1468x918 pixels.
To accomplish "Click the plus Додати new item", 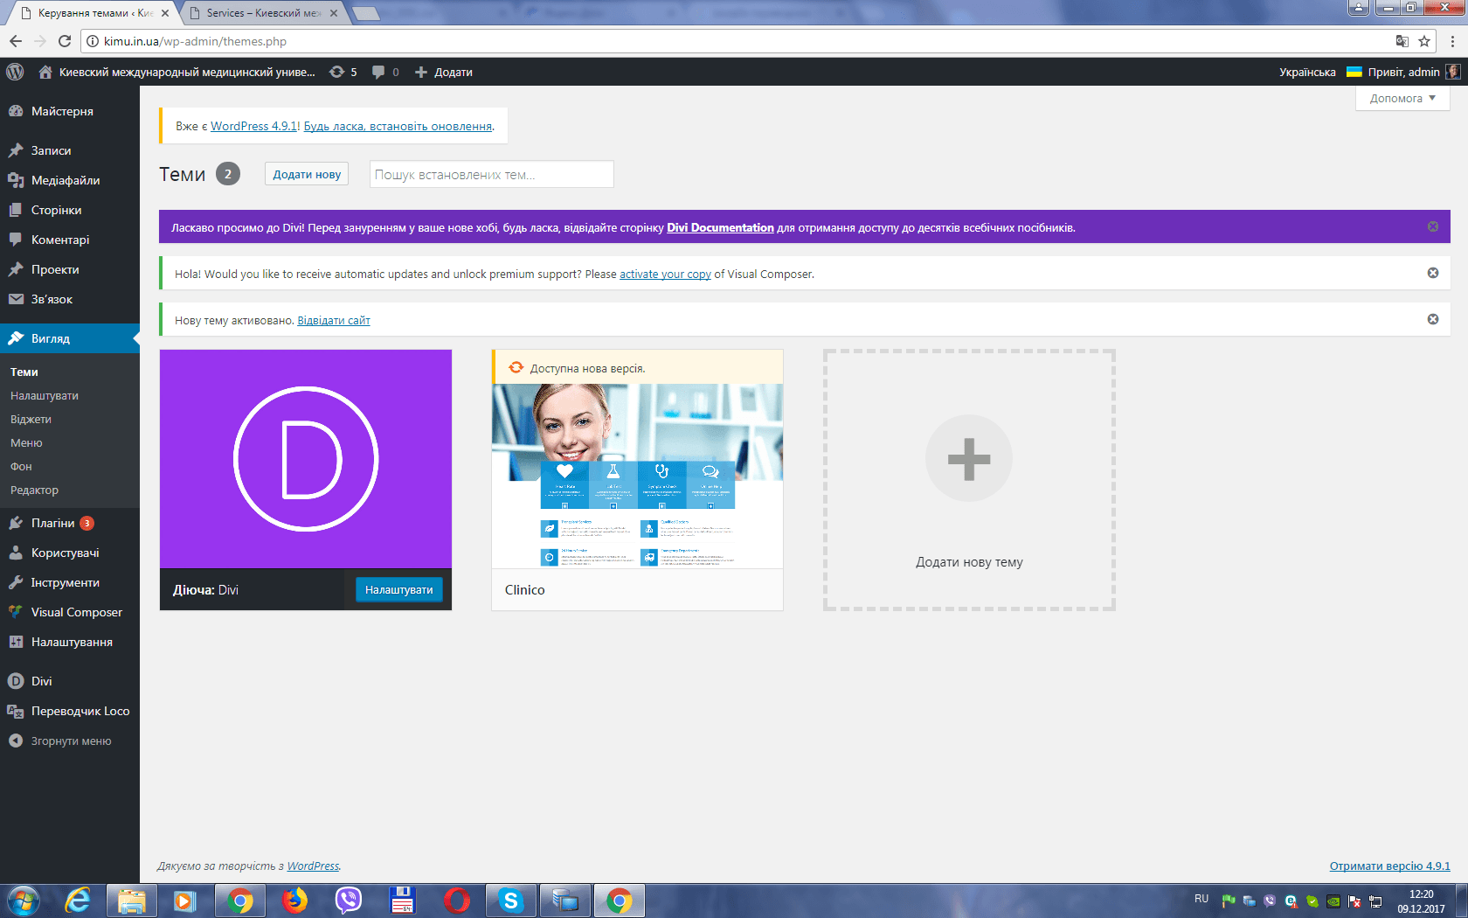I will pyautogui.click(x=444, y=72).
